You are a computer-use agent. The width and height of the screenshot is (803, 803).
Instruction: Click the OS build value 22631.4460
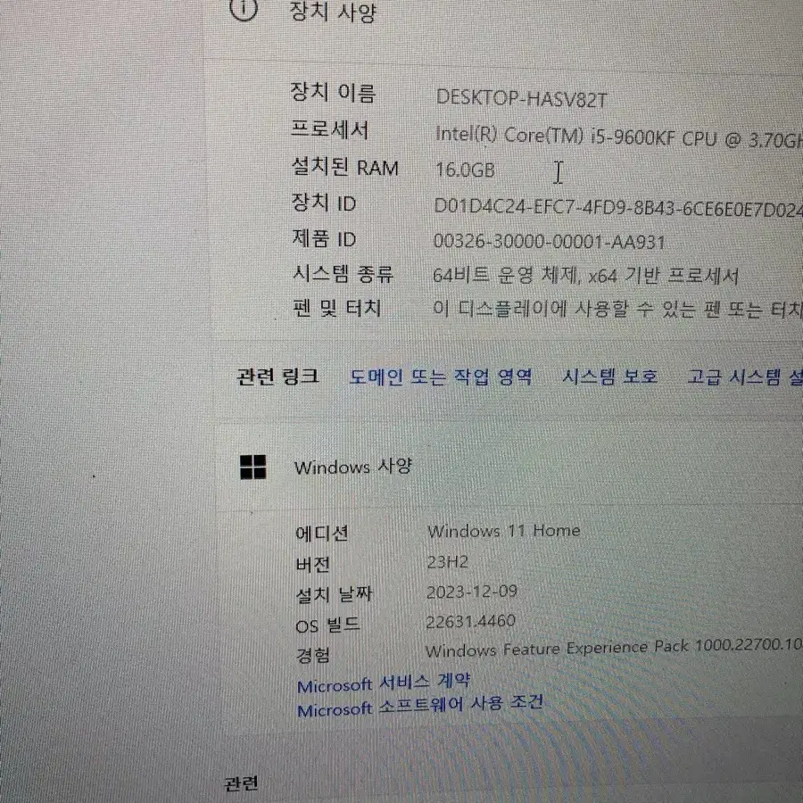(470, 621)
